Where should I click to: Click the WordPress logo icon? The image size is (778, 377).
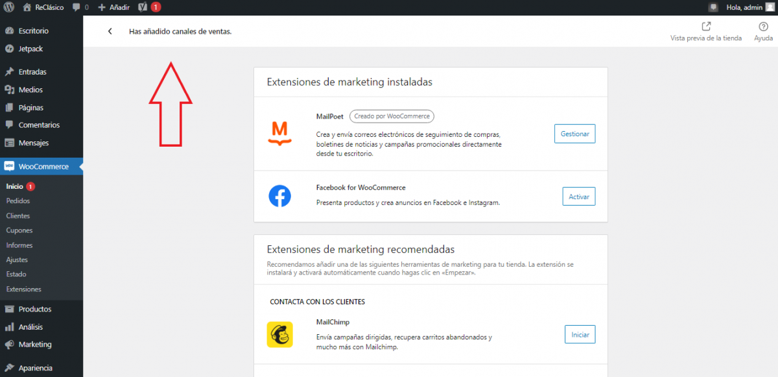9,7
